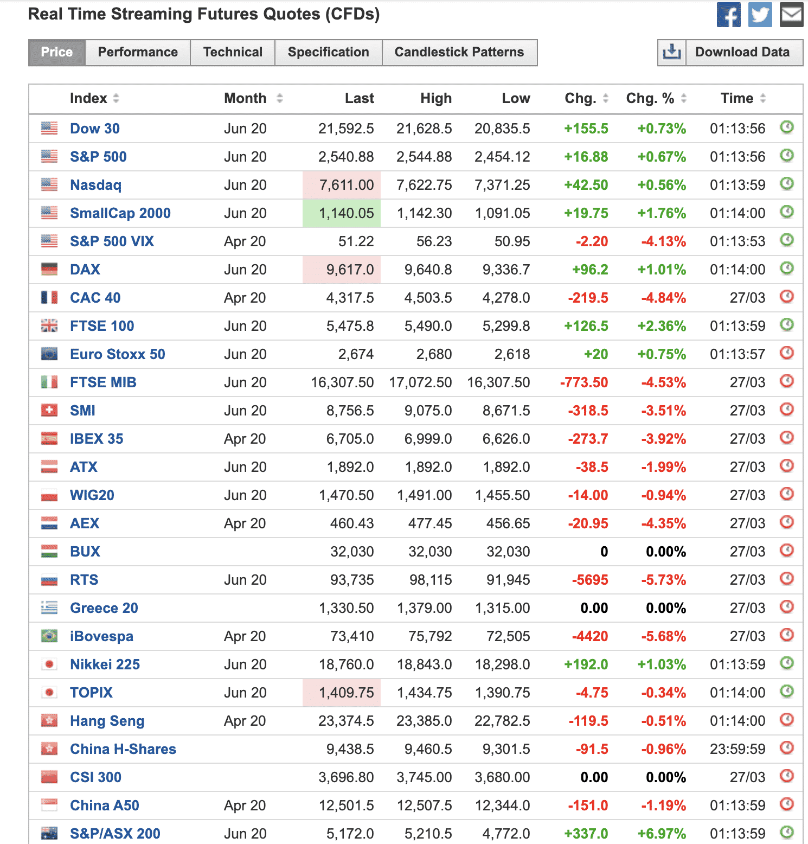Open the S&P 500 link
The image size is (808, 844).
(98, 157)
